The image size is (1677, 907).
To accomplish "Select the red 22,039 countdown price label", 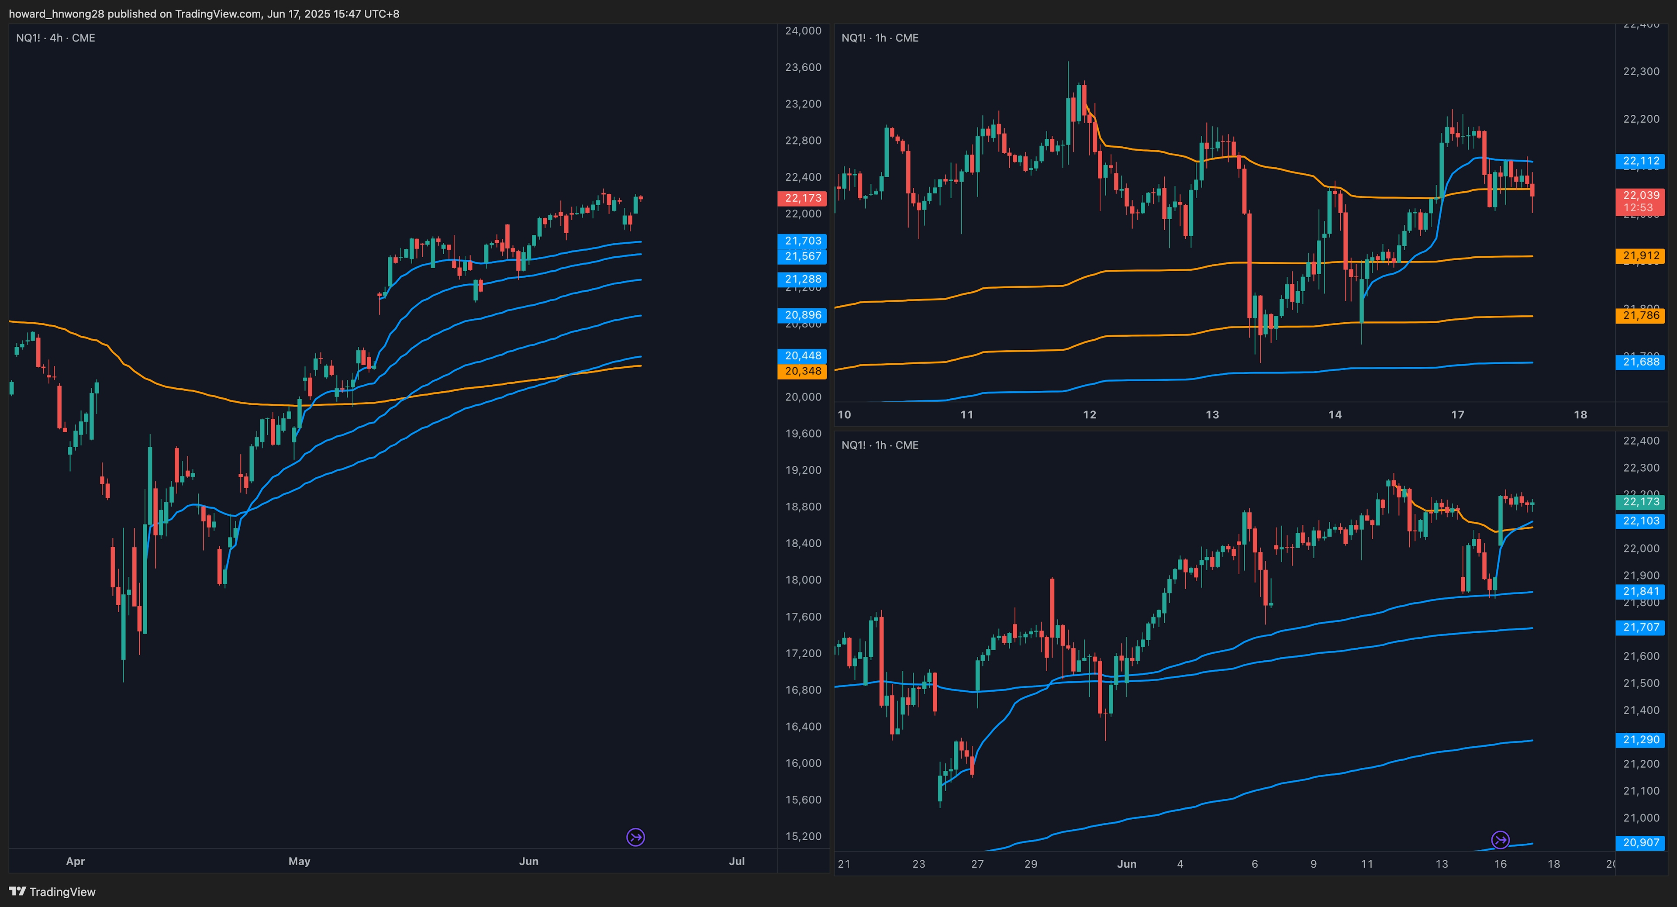I will (x=1641, y=201).
